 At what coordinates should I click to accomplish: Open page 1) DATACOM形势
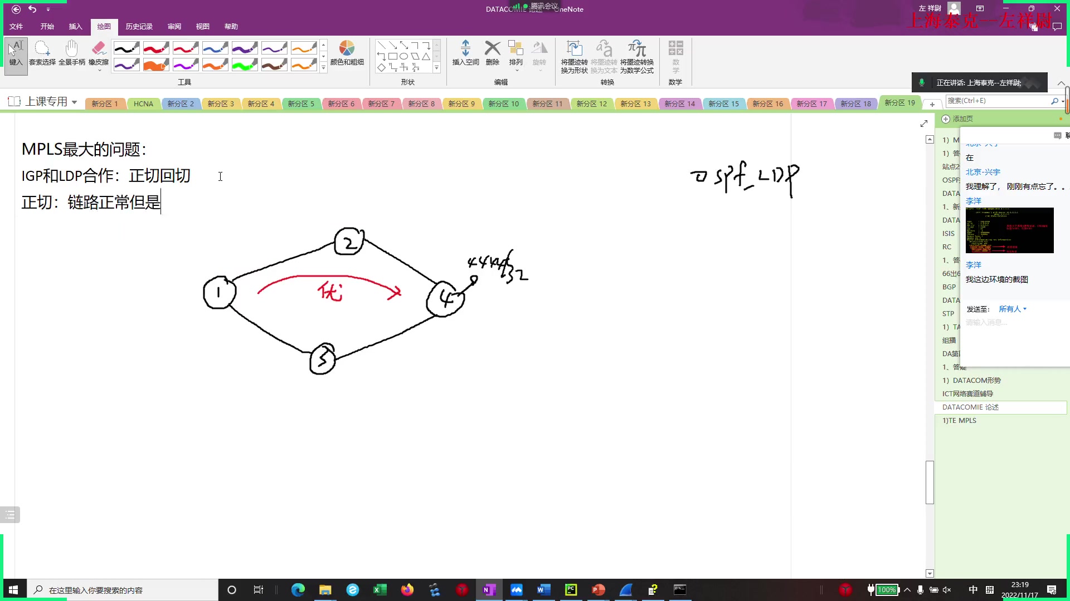[x=971, y=380]
